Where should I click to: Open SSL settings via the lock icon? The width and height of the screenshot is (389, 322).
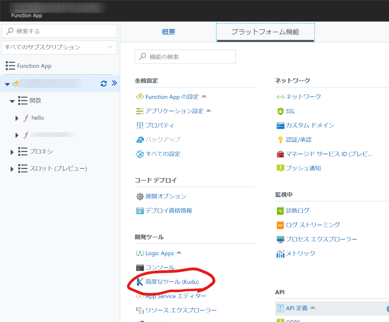pyautogui.click(x=280, y=111)
